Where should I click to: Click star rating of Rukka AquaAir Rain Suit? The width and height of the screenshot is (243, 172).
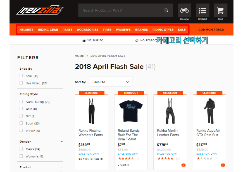click(x=204, y=159)
